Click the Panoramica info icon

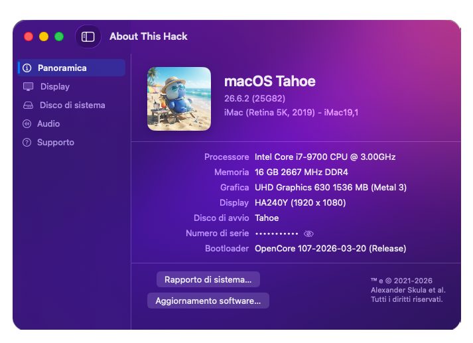(27, 68)
